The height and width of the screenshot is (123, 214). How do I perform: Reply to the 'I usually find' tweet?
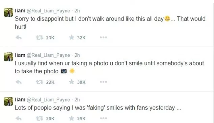(x=19, y=82)
